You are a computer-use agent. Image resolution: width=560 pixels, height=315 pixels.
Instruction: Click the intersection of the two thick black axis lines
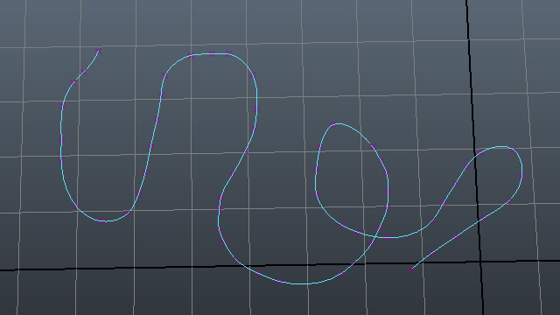pos(480,262)
